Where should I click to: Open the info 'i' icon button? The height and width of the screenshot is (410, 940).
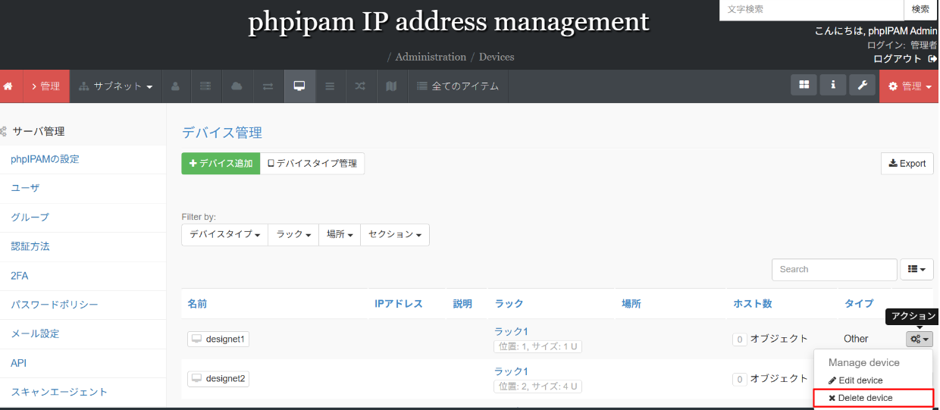(x=832, y=85)
